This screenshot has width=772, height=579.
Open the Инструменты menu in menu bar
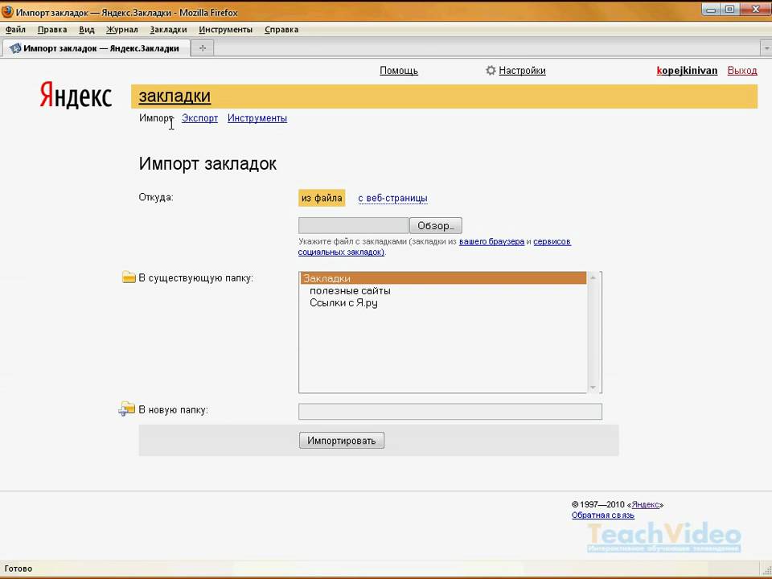225,30
